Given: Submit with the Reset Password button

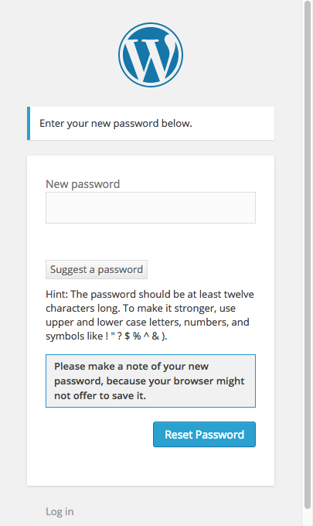Looking at the screenshot, I should 205,435.
